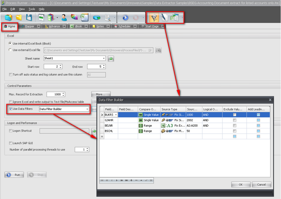Click the next record navigator arrow

[117, 180]
